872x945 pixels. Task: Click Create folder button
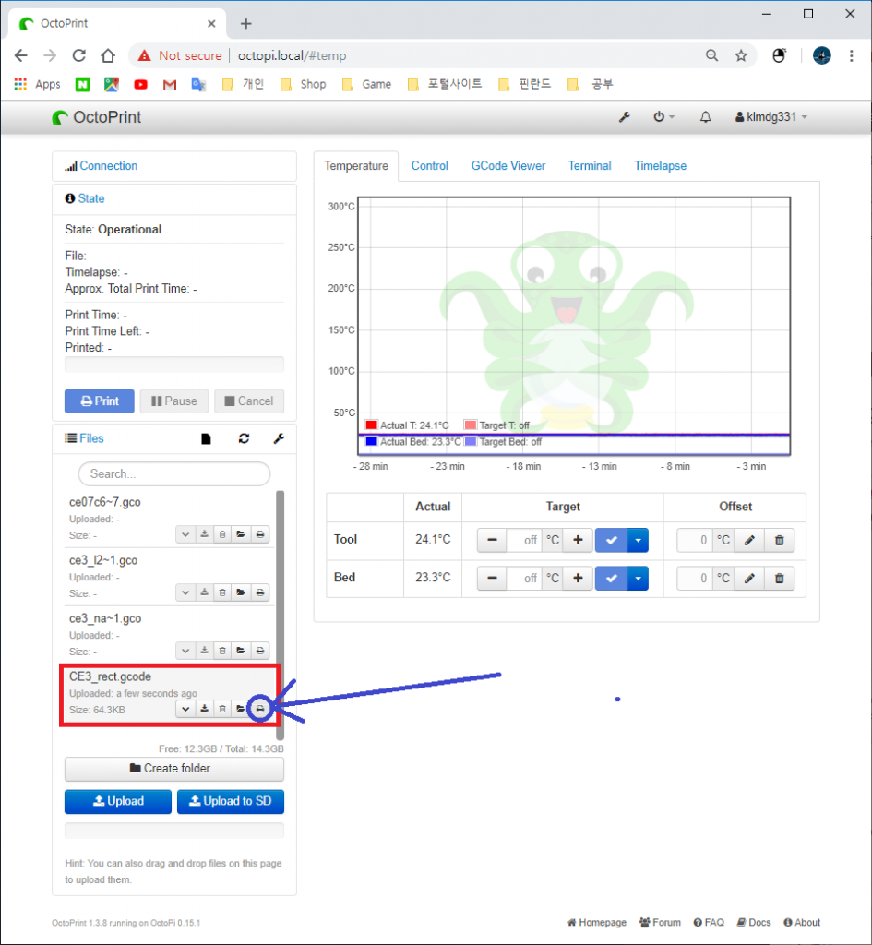tap(174, 769)
